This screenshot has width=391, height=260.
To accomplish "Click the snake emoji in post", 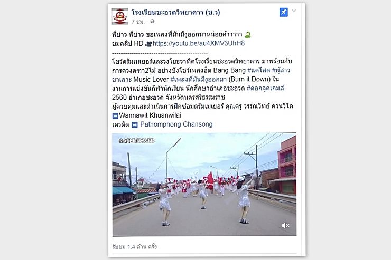I will (x=247, y=35).
